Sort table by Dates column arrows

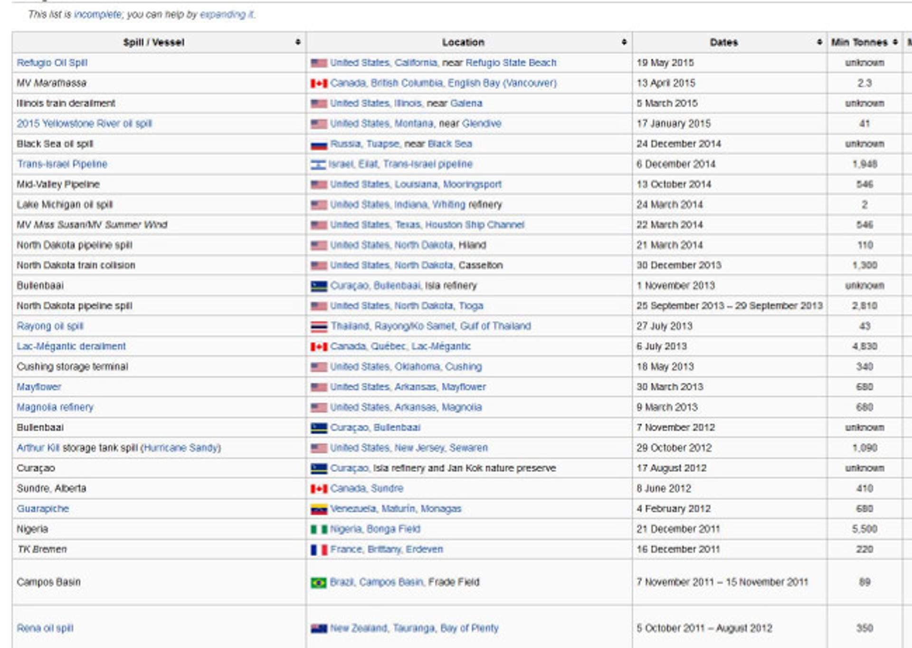click(819, 42)
